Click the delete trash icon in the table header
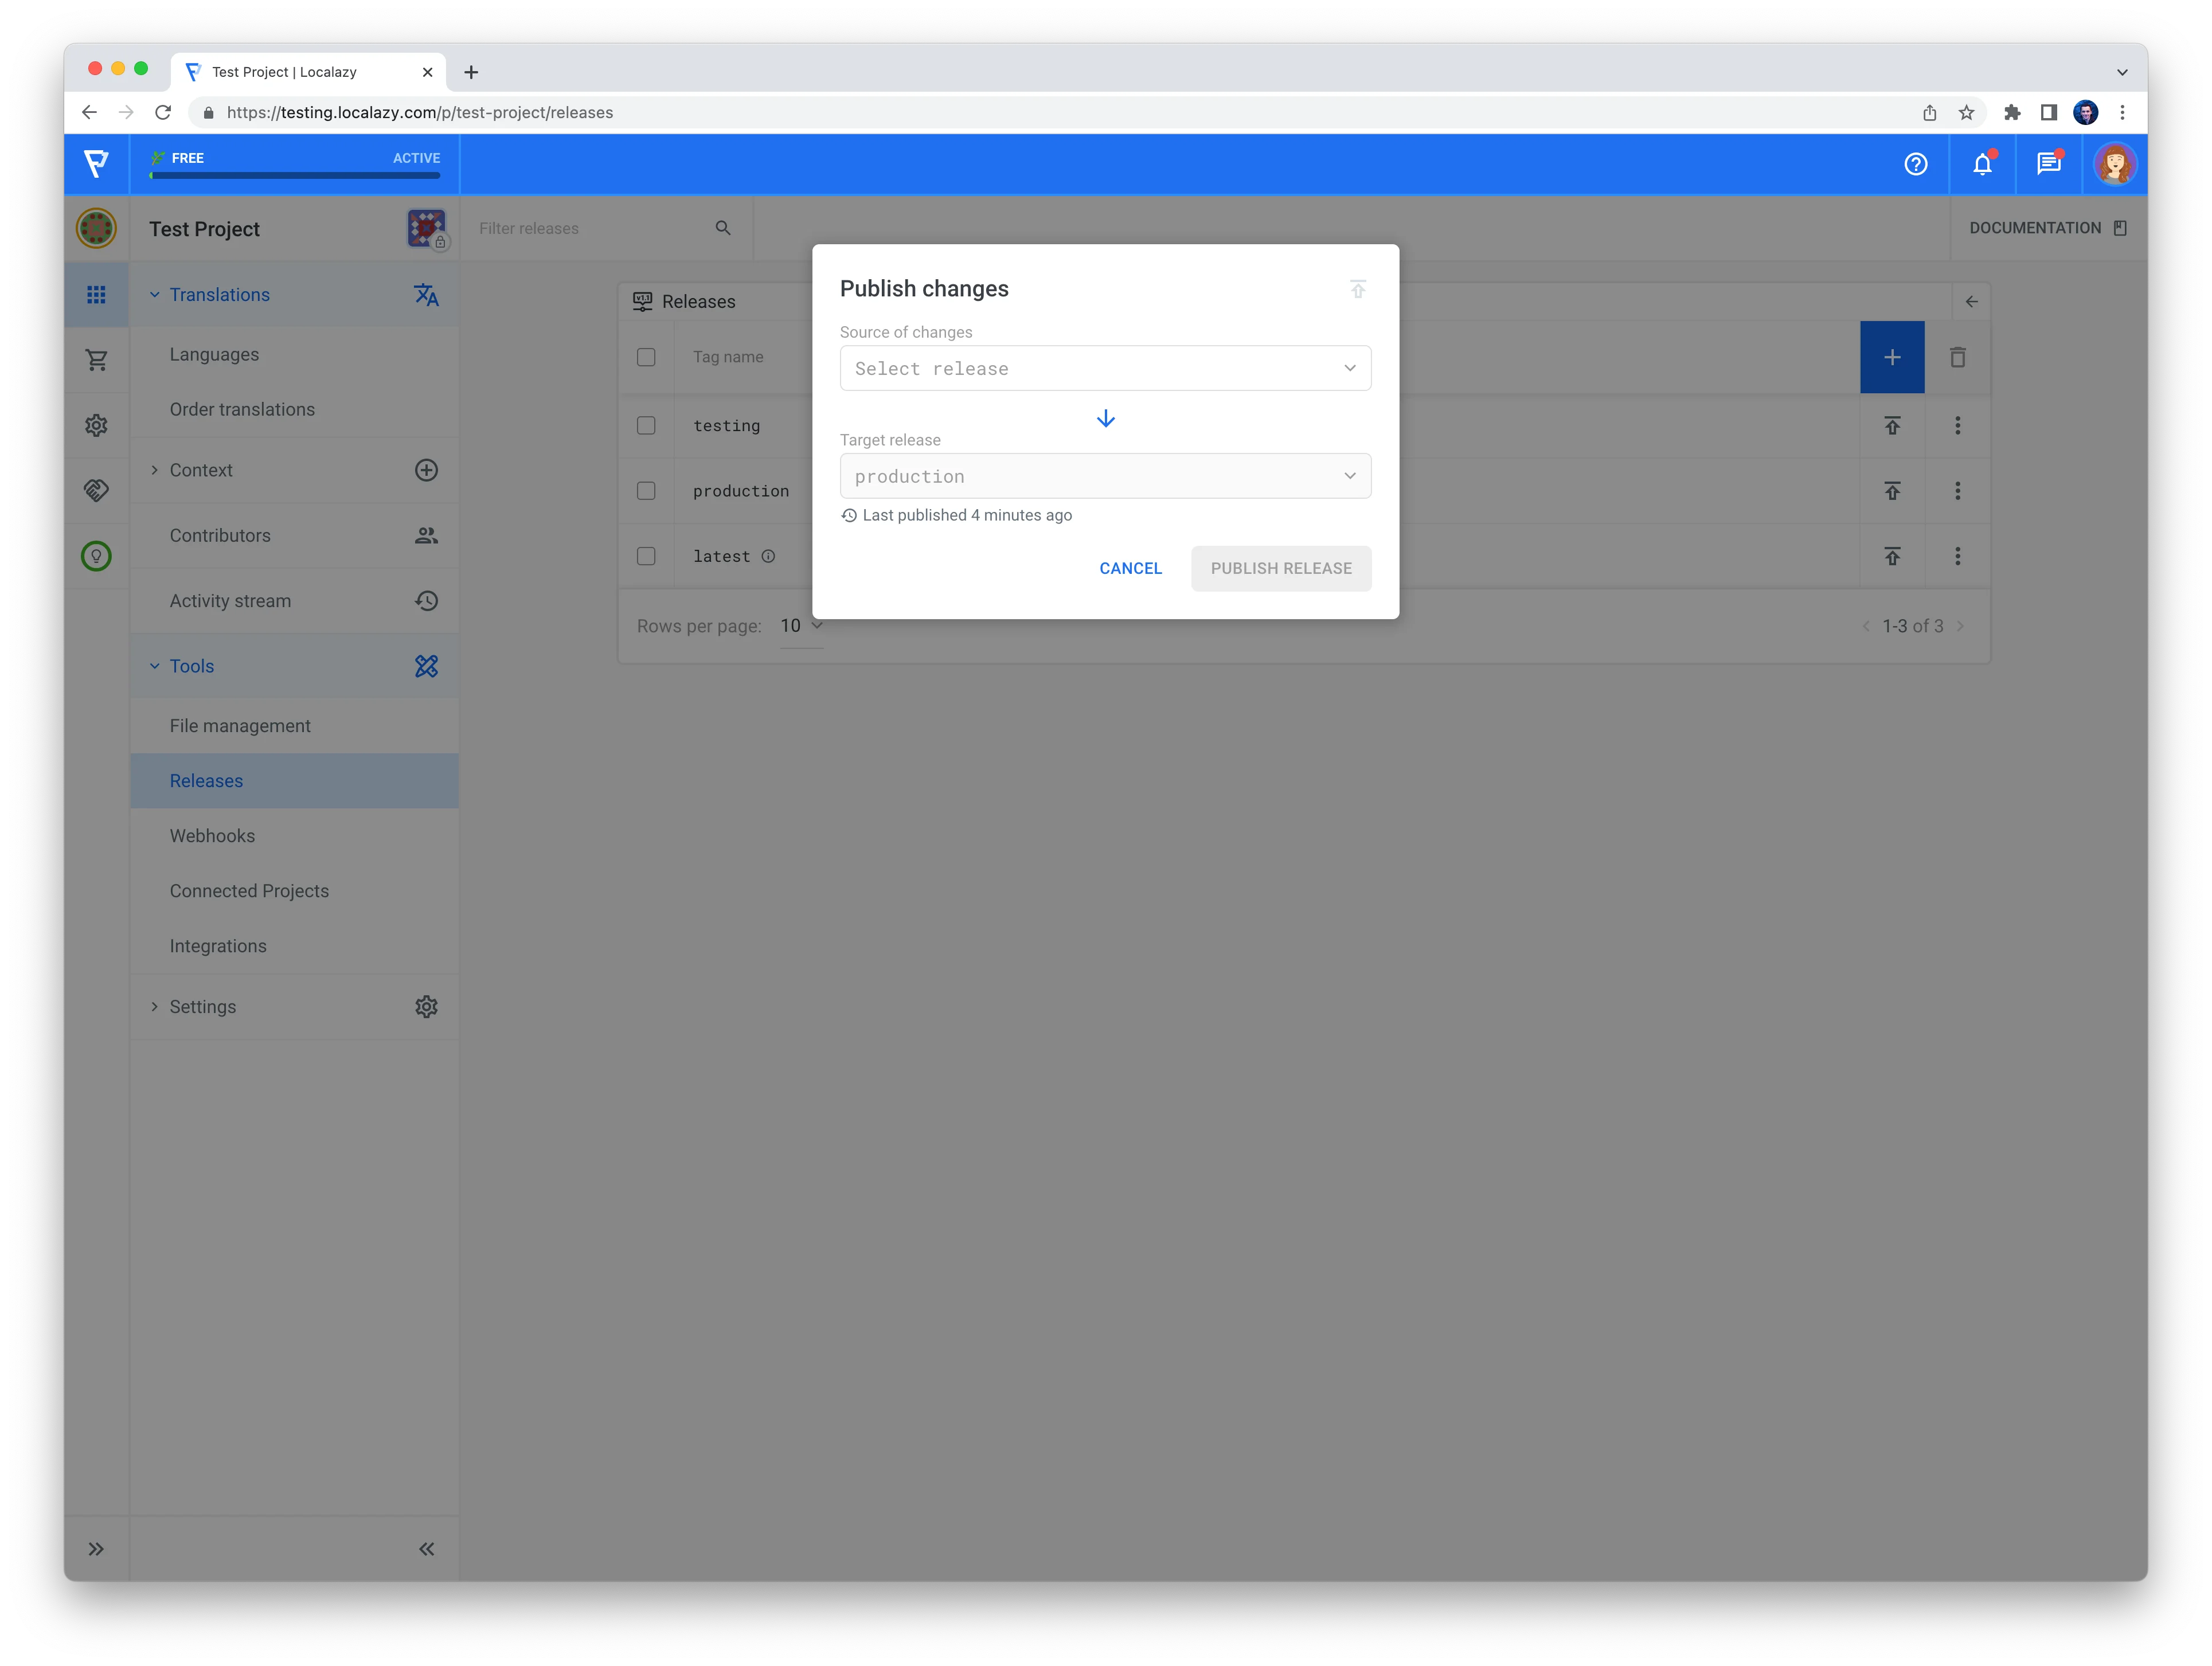The width and height of the screenshot is (2212, 1666). click(x=1957, y=357)
